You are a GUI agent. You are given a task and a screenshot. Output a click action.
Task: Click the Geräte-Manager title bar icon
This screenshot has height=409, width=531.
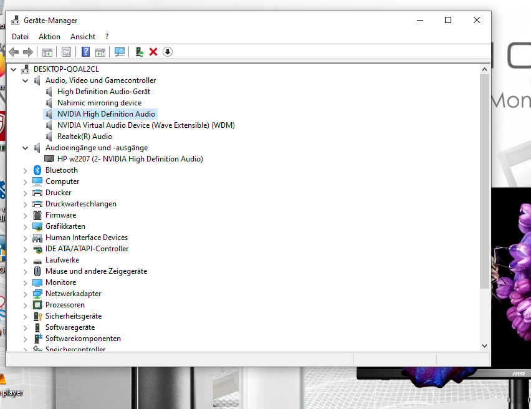click(15, 21)
